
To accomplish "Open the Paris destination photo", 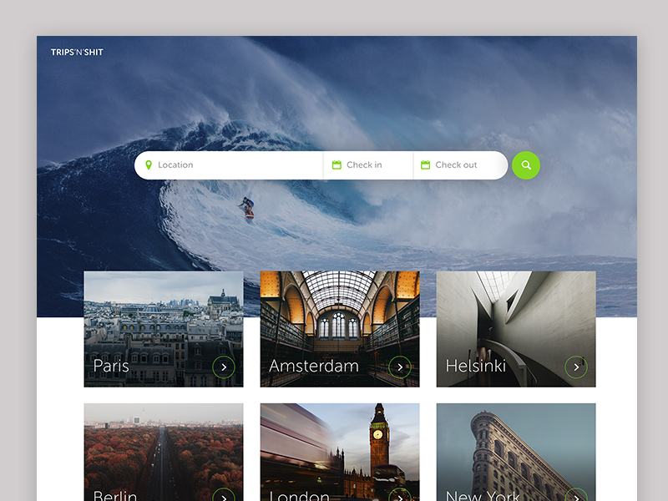I will click(x=163, y=321).
